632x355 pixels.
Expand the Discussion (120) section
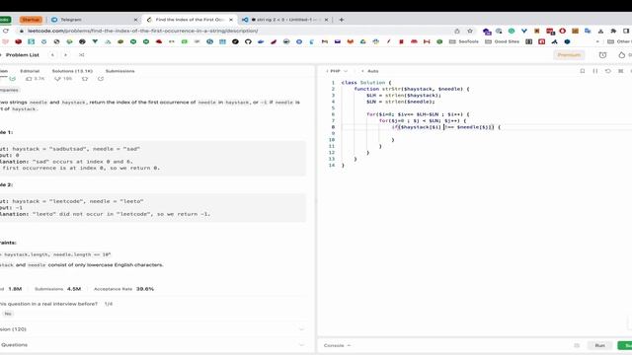pos(153,329)
